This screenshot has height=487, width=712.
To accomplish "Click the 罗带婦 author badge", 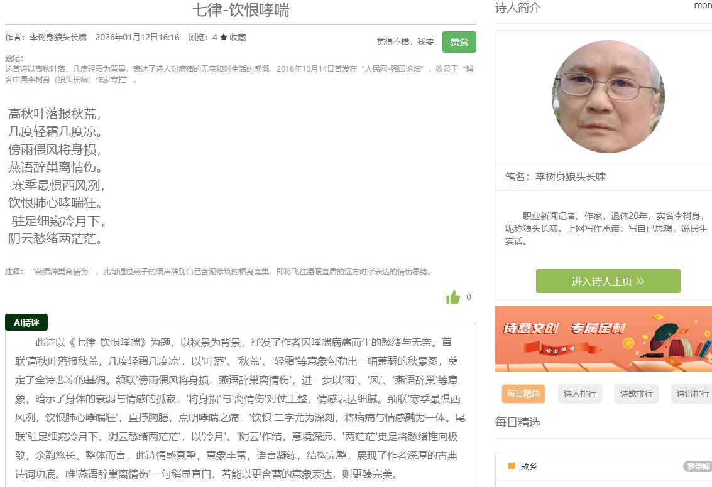I will tap(698, 466).
